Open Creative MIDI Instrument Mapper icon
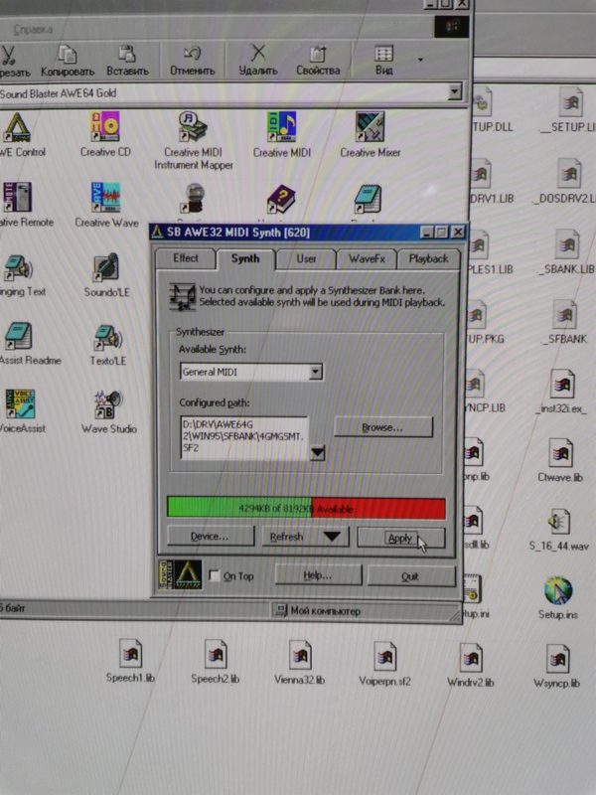 [193, 127]
